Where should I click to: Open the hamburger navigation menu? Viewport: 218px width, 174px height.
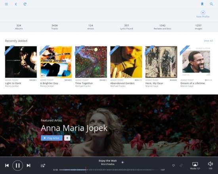pyautogui.click(x=6, y=4)
